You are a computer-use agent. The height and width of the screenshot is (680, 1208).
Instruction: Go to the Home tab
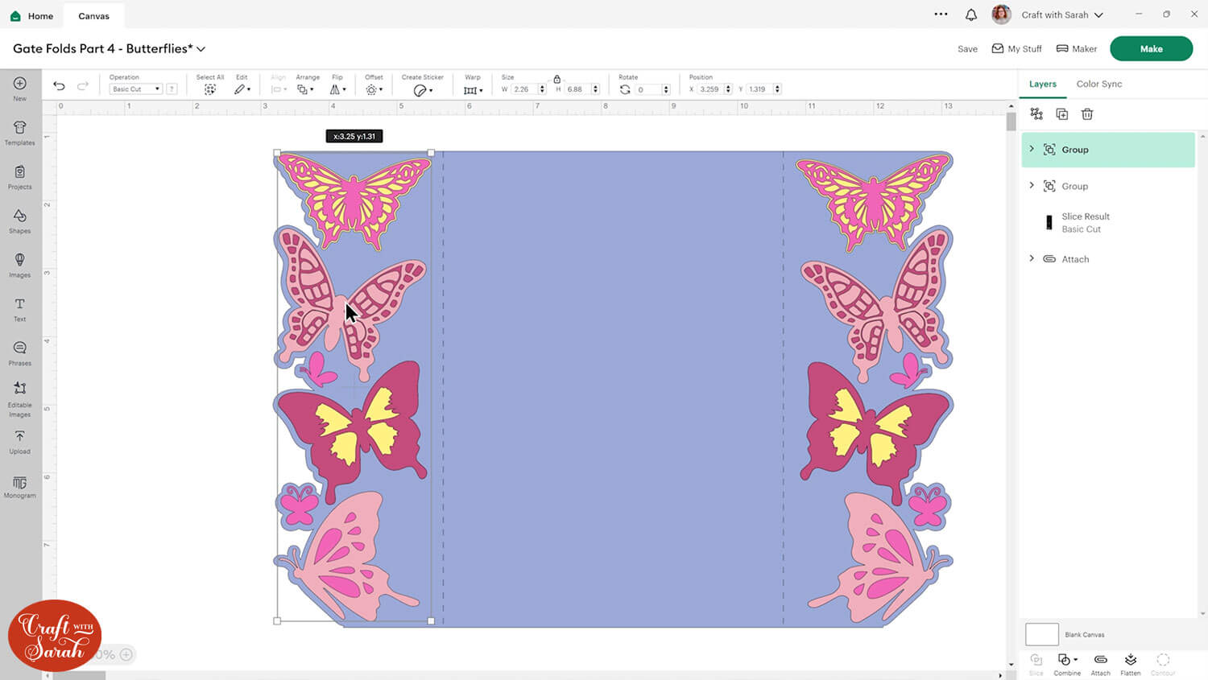pyautogui.click(x=32, y=15)
